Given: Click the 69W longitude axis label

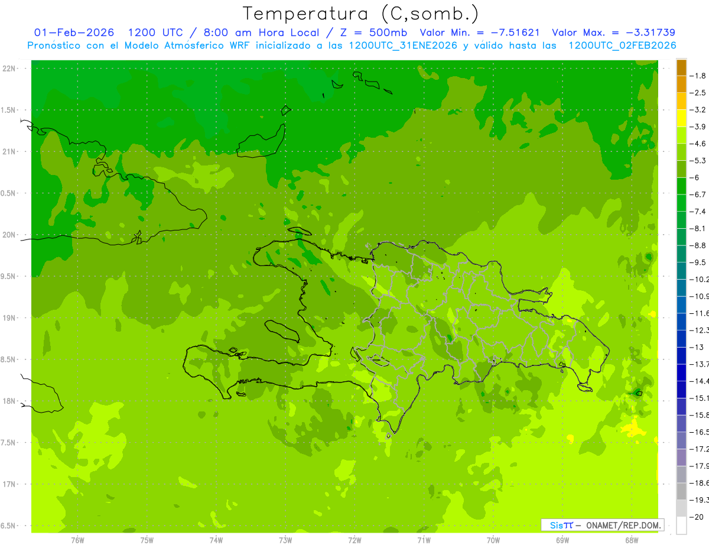Looking at the screenshot, I should 562,540.
